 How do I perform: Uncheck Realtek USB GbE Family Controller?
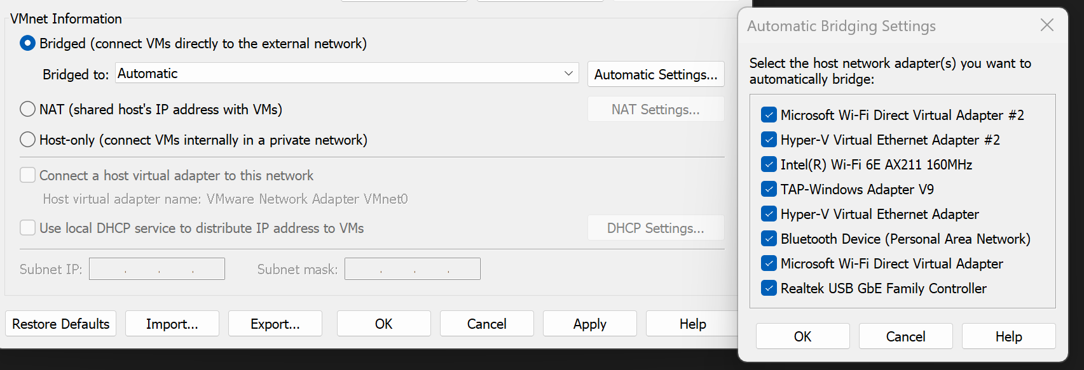tap(769, 288)
